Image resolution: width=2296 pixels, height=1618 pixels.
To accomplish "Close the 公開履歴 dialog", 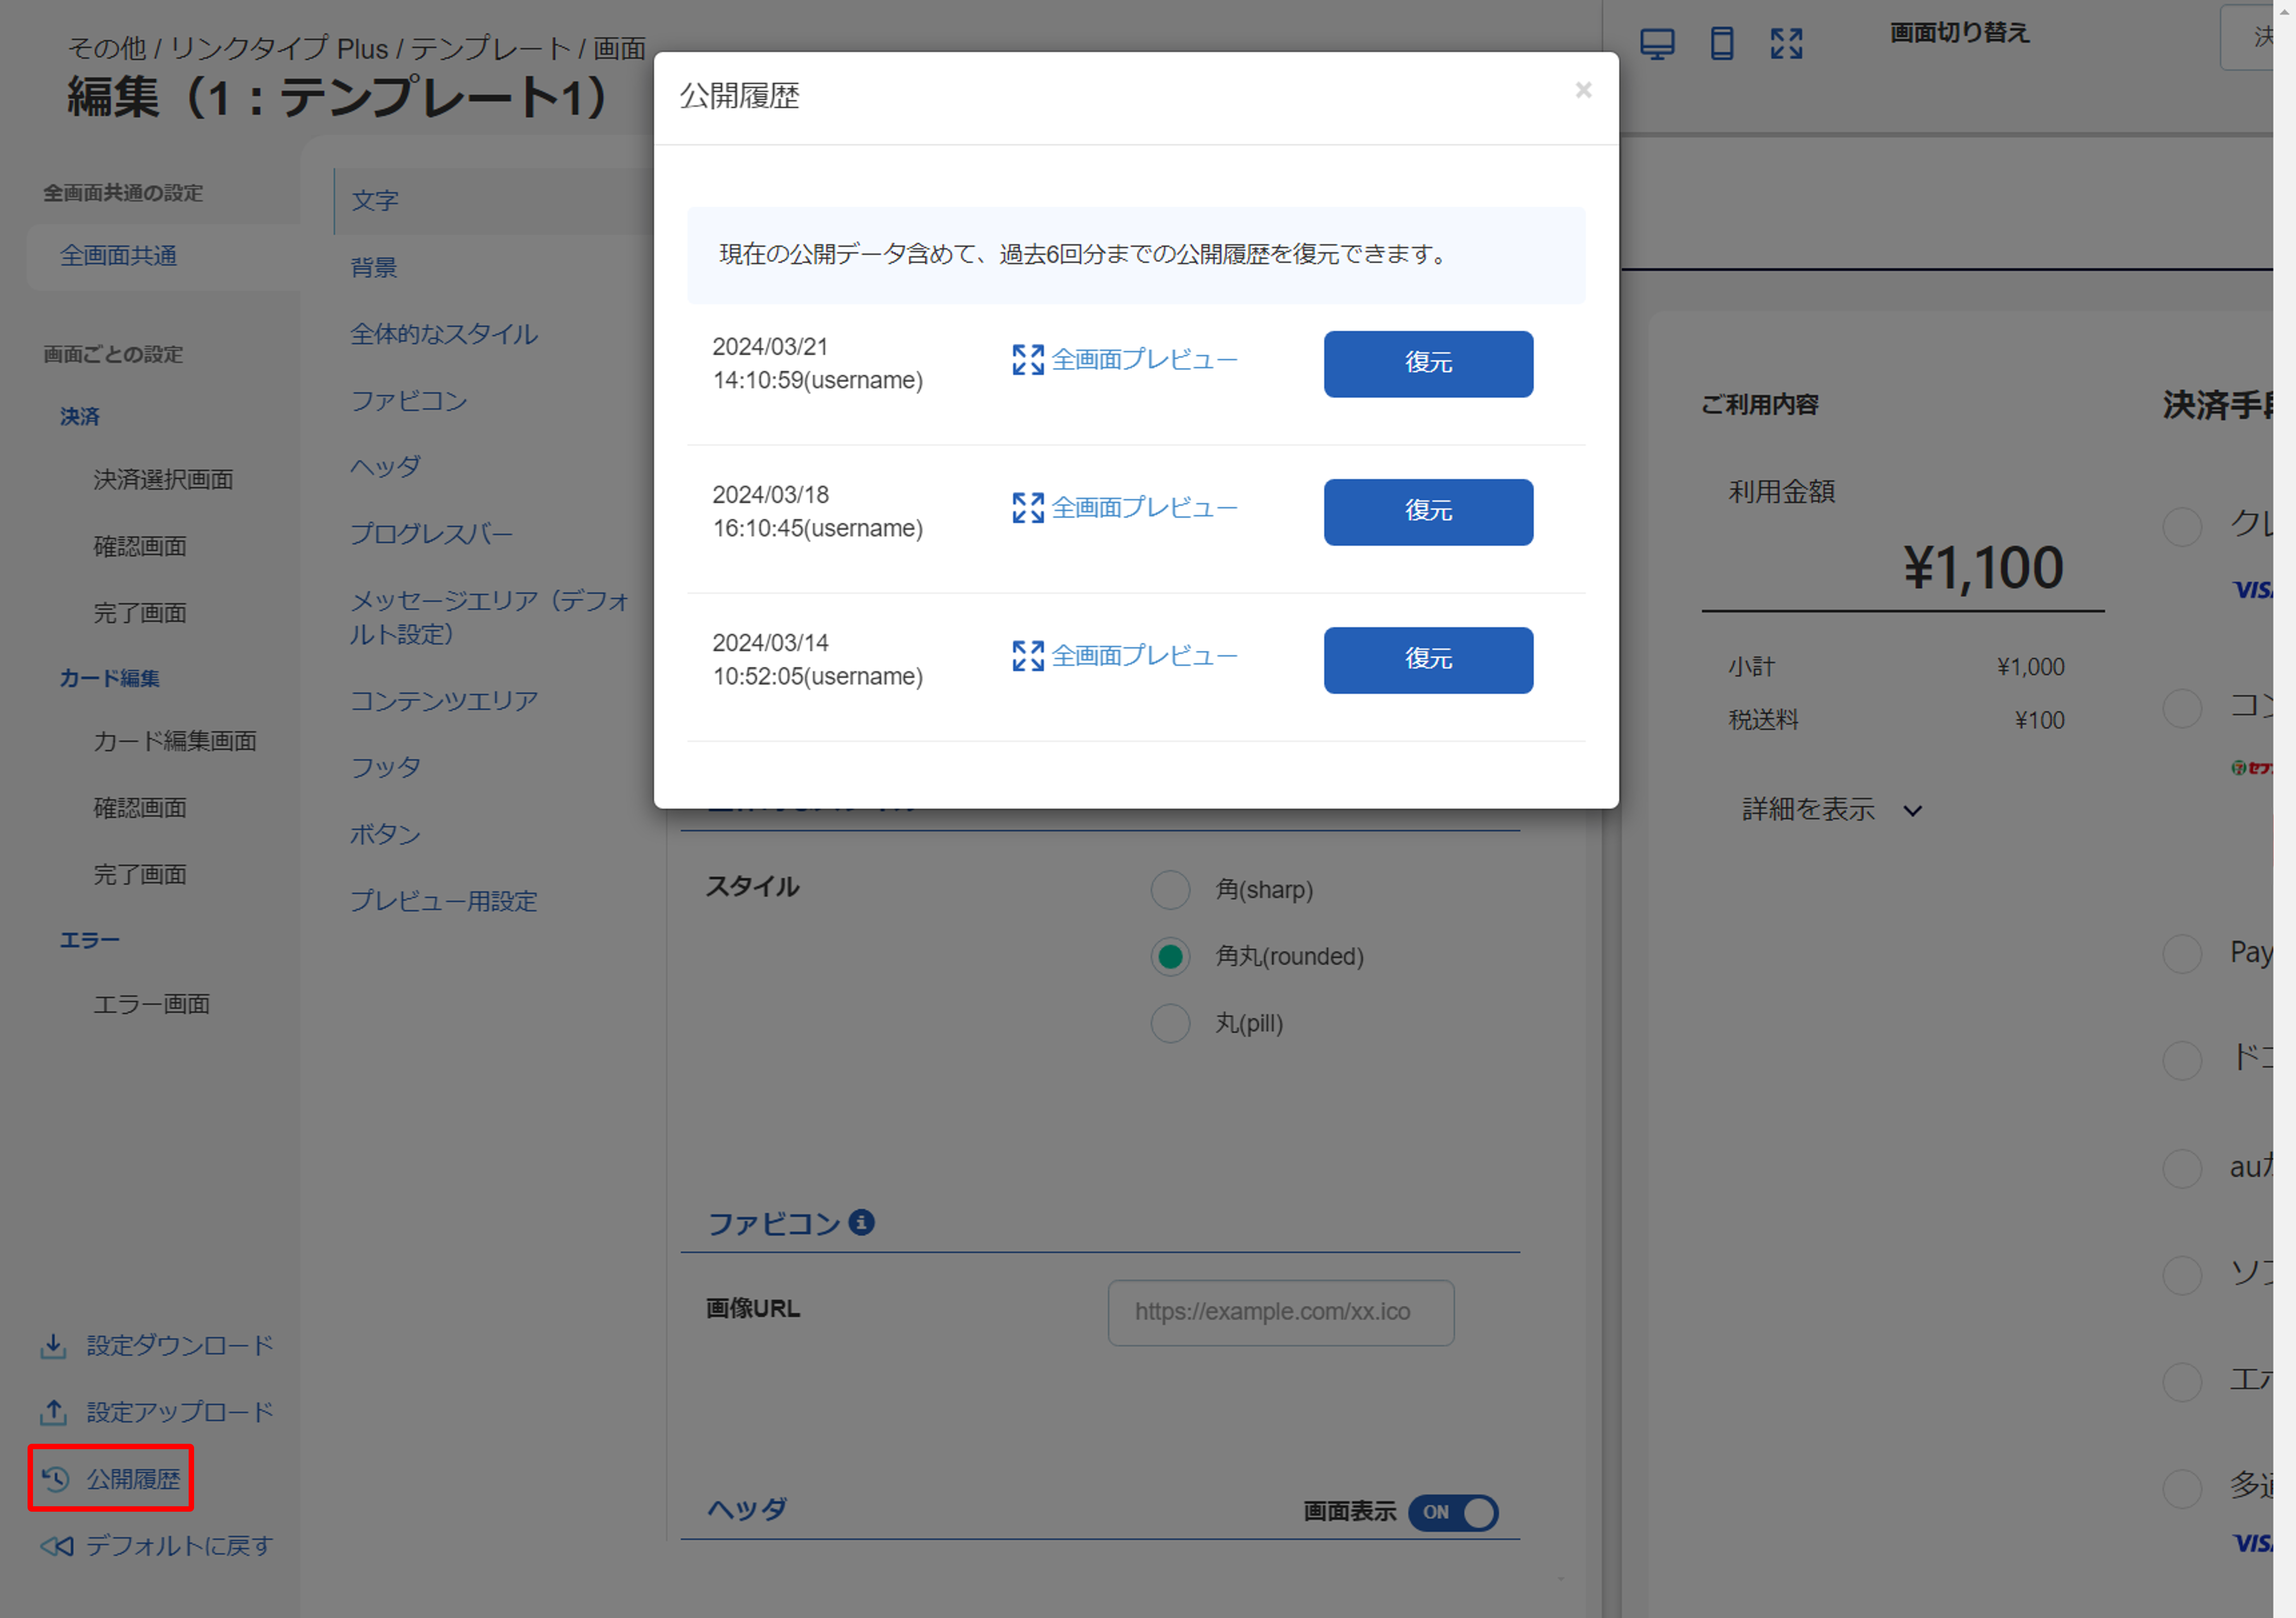I will tap(1583, 90).
